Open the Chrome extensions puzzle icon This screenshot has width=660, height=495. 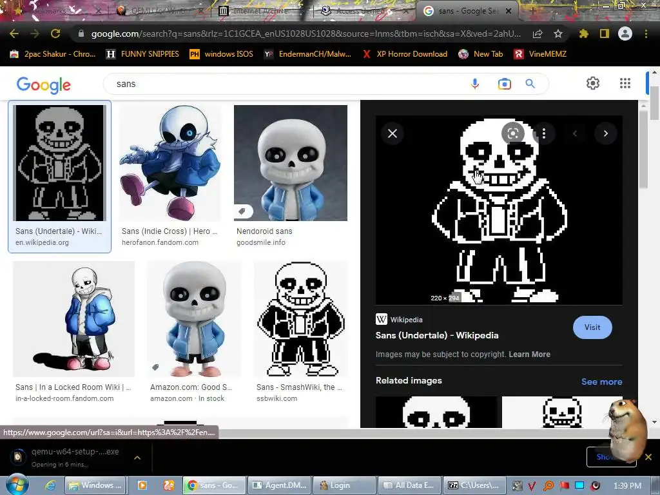click(x=583, y=34)
